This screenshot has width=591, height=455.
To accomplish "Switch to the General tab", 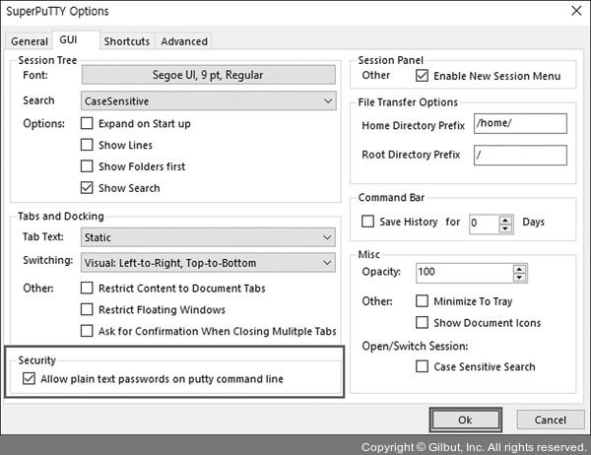I will point(29,41).
